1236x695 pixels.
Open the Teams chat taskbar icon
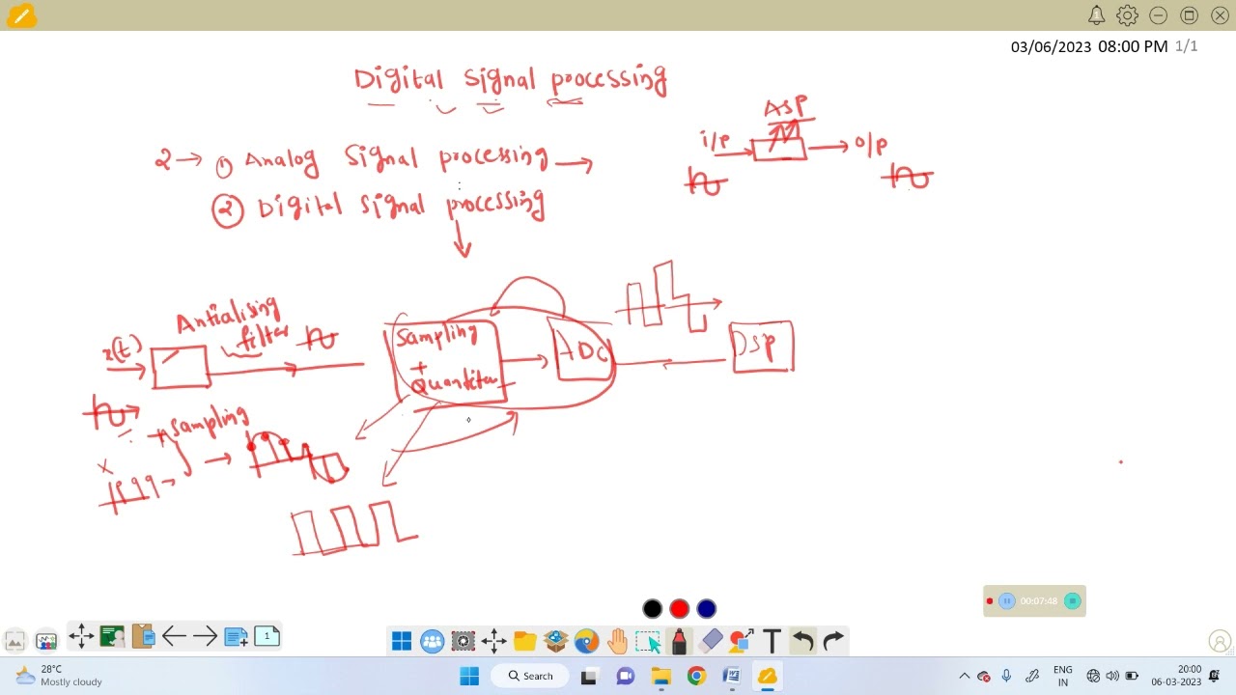pos(625,676)
